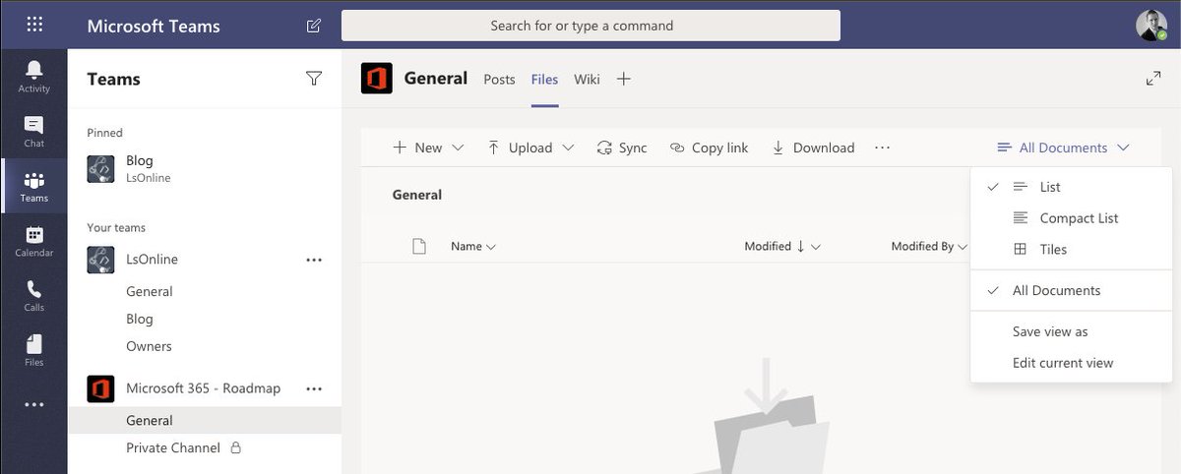1181x474 pixels.
Task: Open the pinned Blog channel
Action: tap(205, 168)
